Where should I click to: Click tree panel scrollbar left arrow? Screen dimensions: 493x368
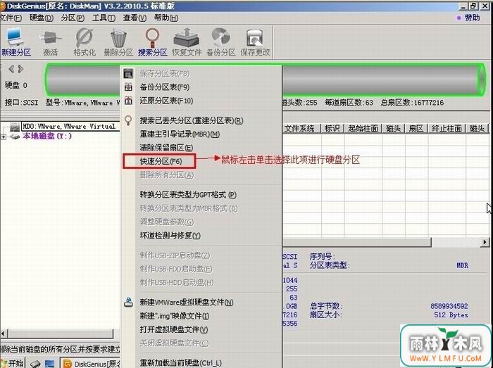click(x=4, y=334)
